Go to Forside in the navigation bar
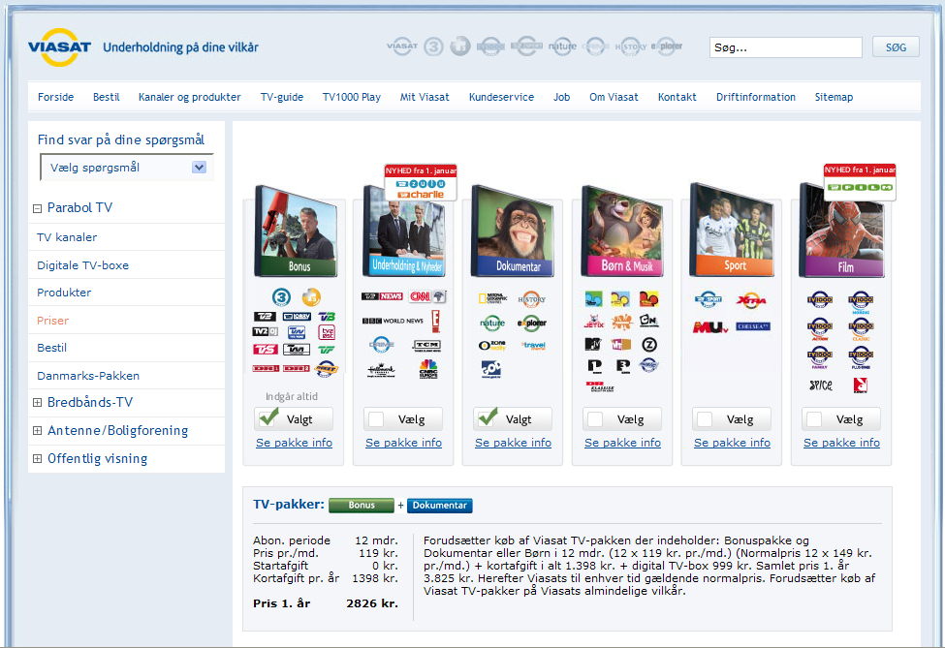 pyautogui.click(x=55, y=97)
